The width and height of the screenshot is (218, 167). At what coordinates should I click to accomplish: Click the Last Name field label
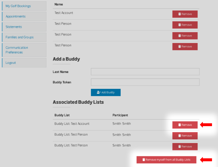(x=61, y=72)
